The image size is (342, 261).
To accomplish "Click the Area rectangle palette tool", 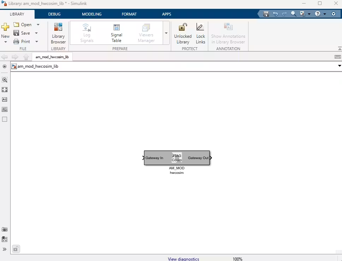I will pos(5,119).
